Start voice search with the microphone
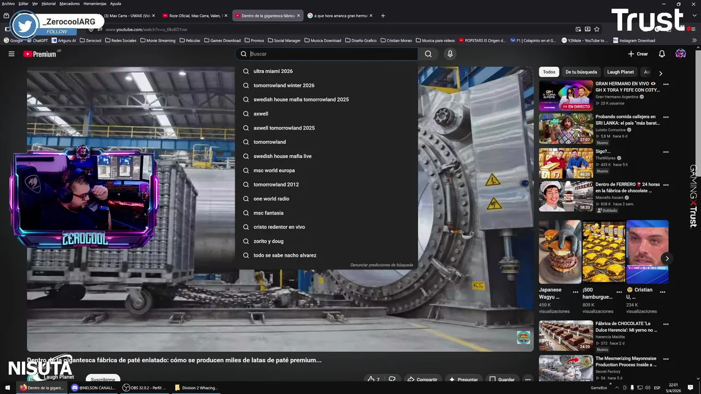701x394 pixels. (450, 54)
